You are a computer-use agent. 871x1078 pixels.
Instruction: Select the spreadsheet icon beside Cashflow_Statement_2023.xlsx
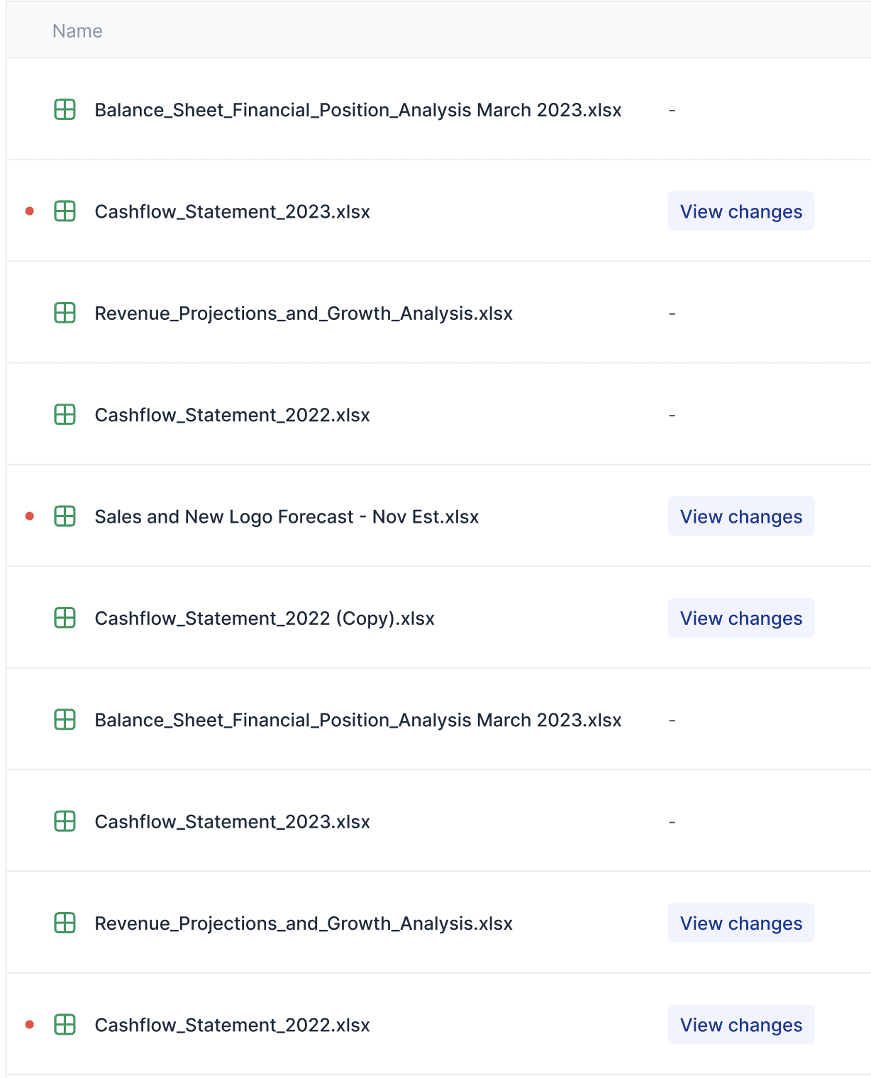(x=64, y=211)
